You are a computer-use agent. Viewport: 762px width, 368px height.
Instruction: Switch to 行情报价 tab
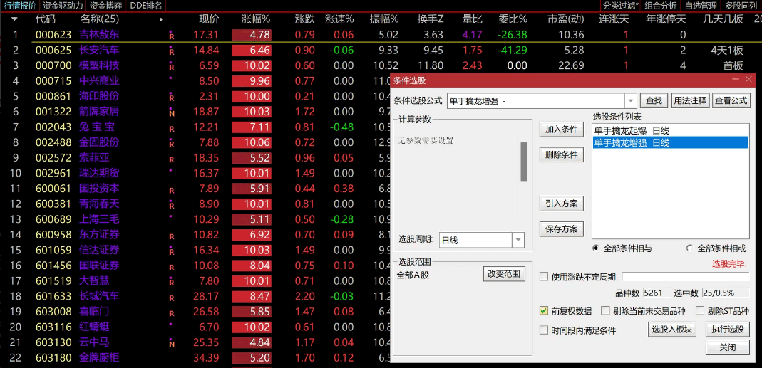click(19, 6)
